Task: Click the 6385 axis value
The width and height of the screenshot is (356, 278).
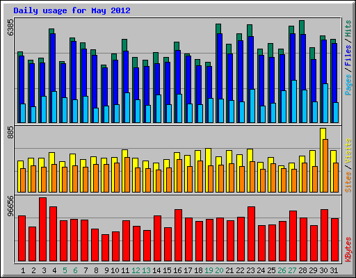Action: tap(10, 27)
